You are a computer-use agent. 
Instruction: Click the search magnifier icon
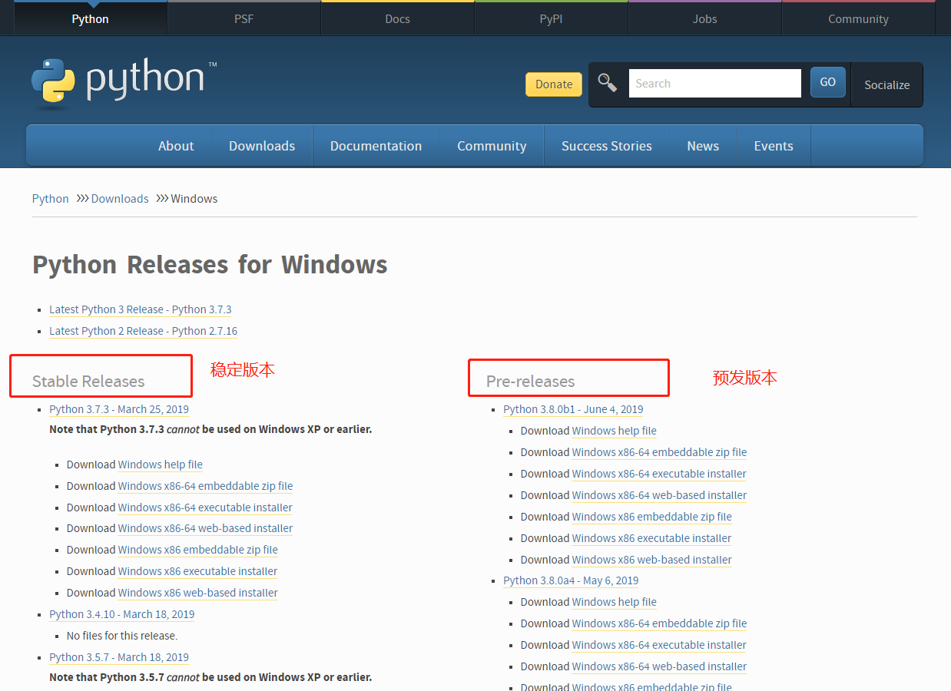point(608,83)
